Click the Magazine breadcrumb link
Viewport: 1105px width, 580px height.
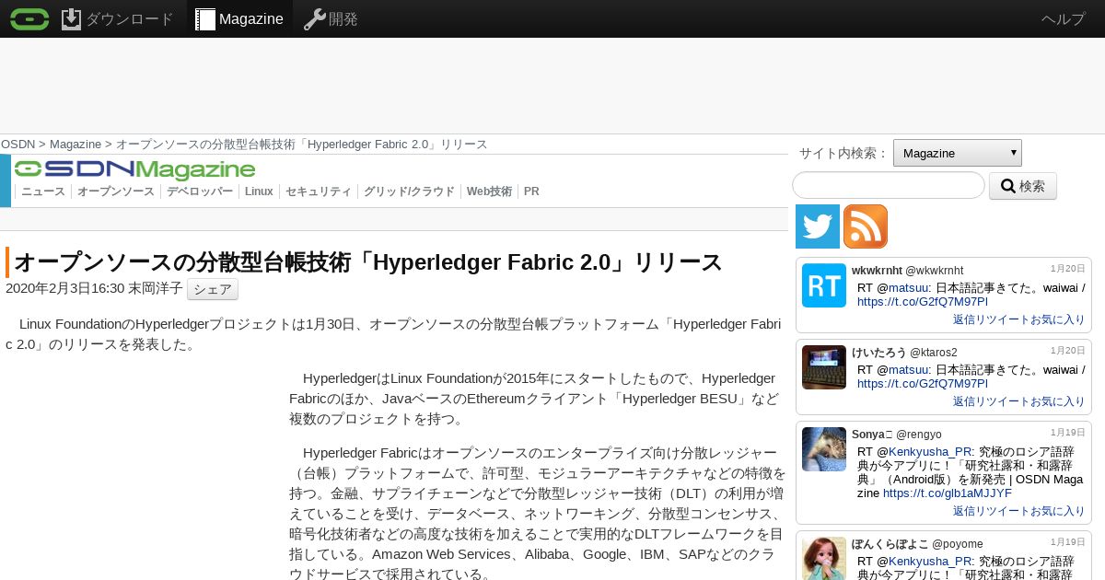tap(76, 145)
